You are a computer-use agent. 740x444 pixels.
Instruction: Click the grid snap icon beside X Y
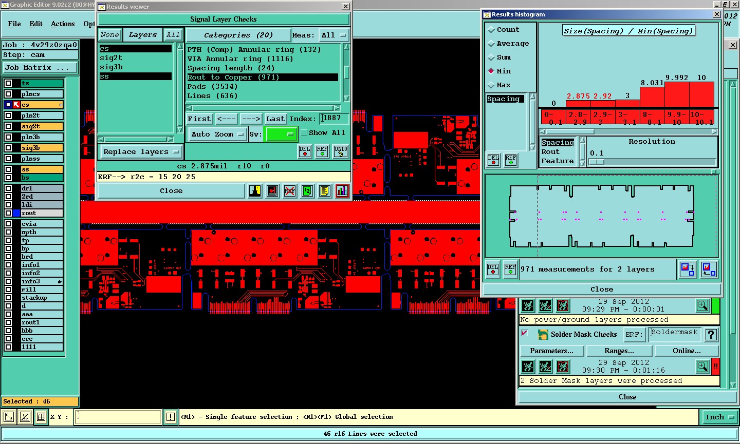(x=41, y=417)
